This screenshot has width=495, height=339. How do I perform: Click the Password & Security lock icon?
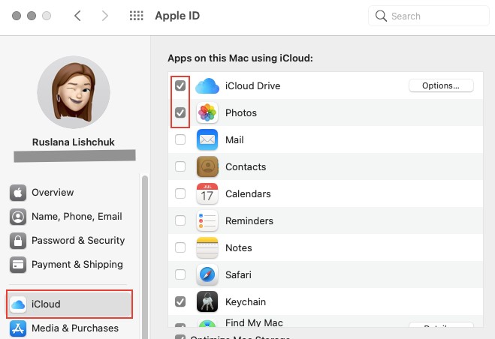coord(18,241)
